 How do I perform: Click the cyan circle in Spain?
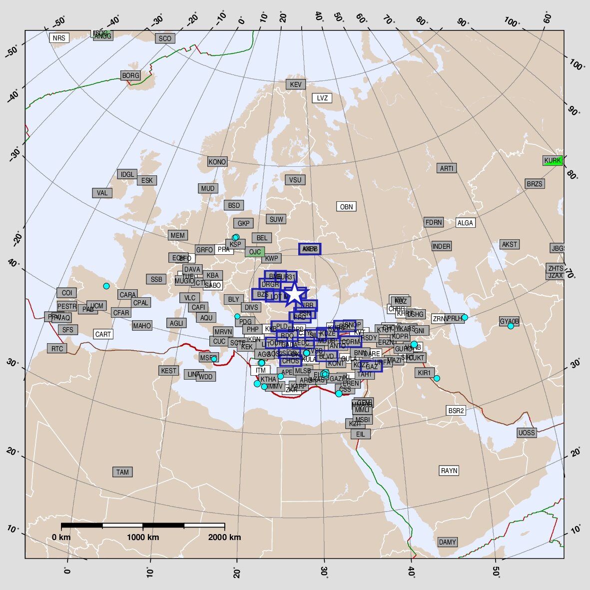pos(106,286)
